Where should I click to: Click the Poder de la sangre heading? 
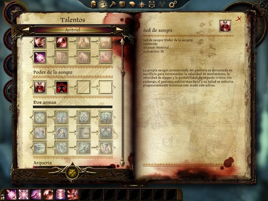pos(53,72)
